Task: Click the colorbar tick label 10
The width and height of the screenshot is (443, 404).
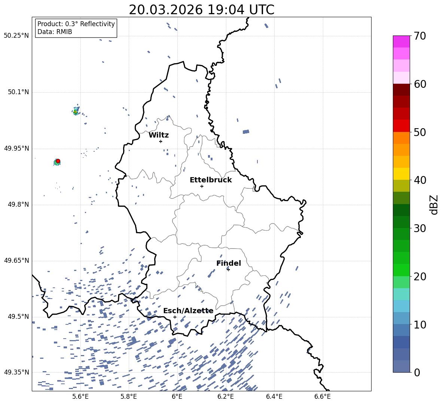Action: point(420,324)
